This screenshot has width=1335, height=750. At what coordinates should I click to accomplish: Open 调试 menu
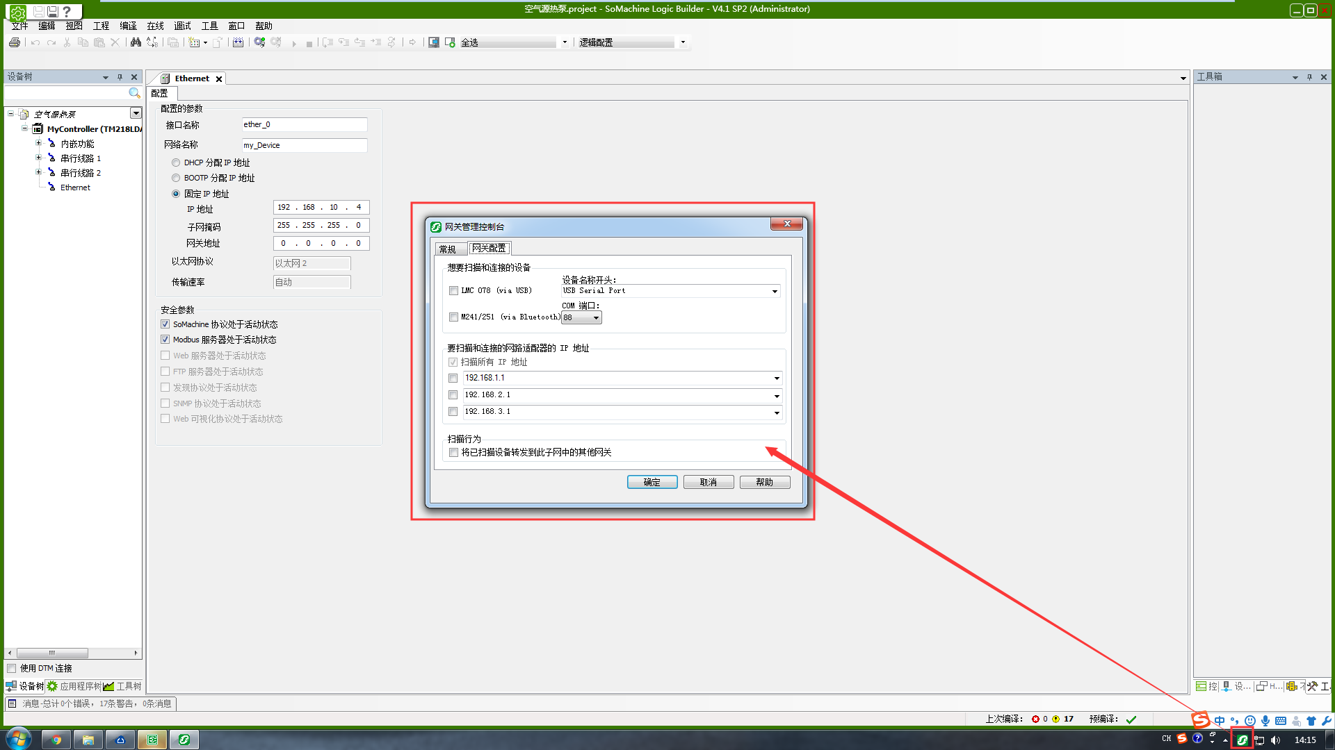tap(183, 26)
